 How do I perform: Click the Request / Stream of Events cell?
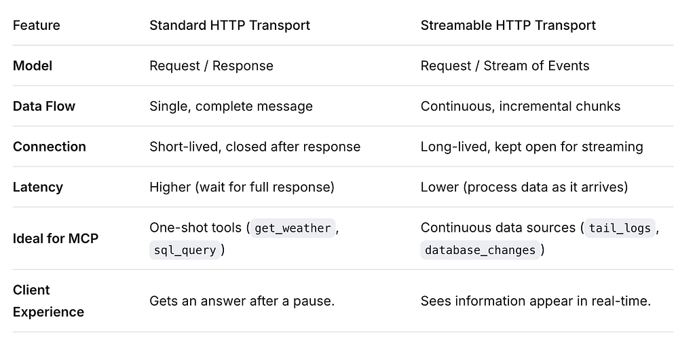505,66
